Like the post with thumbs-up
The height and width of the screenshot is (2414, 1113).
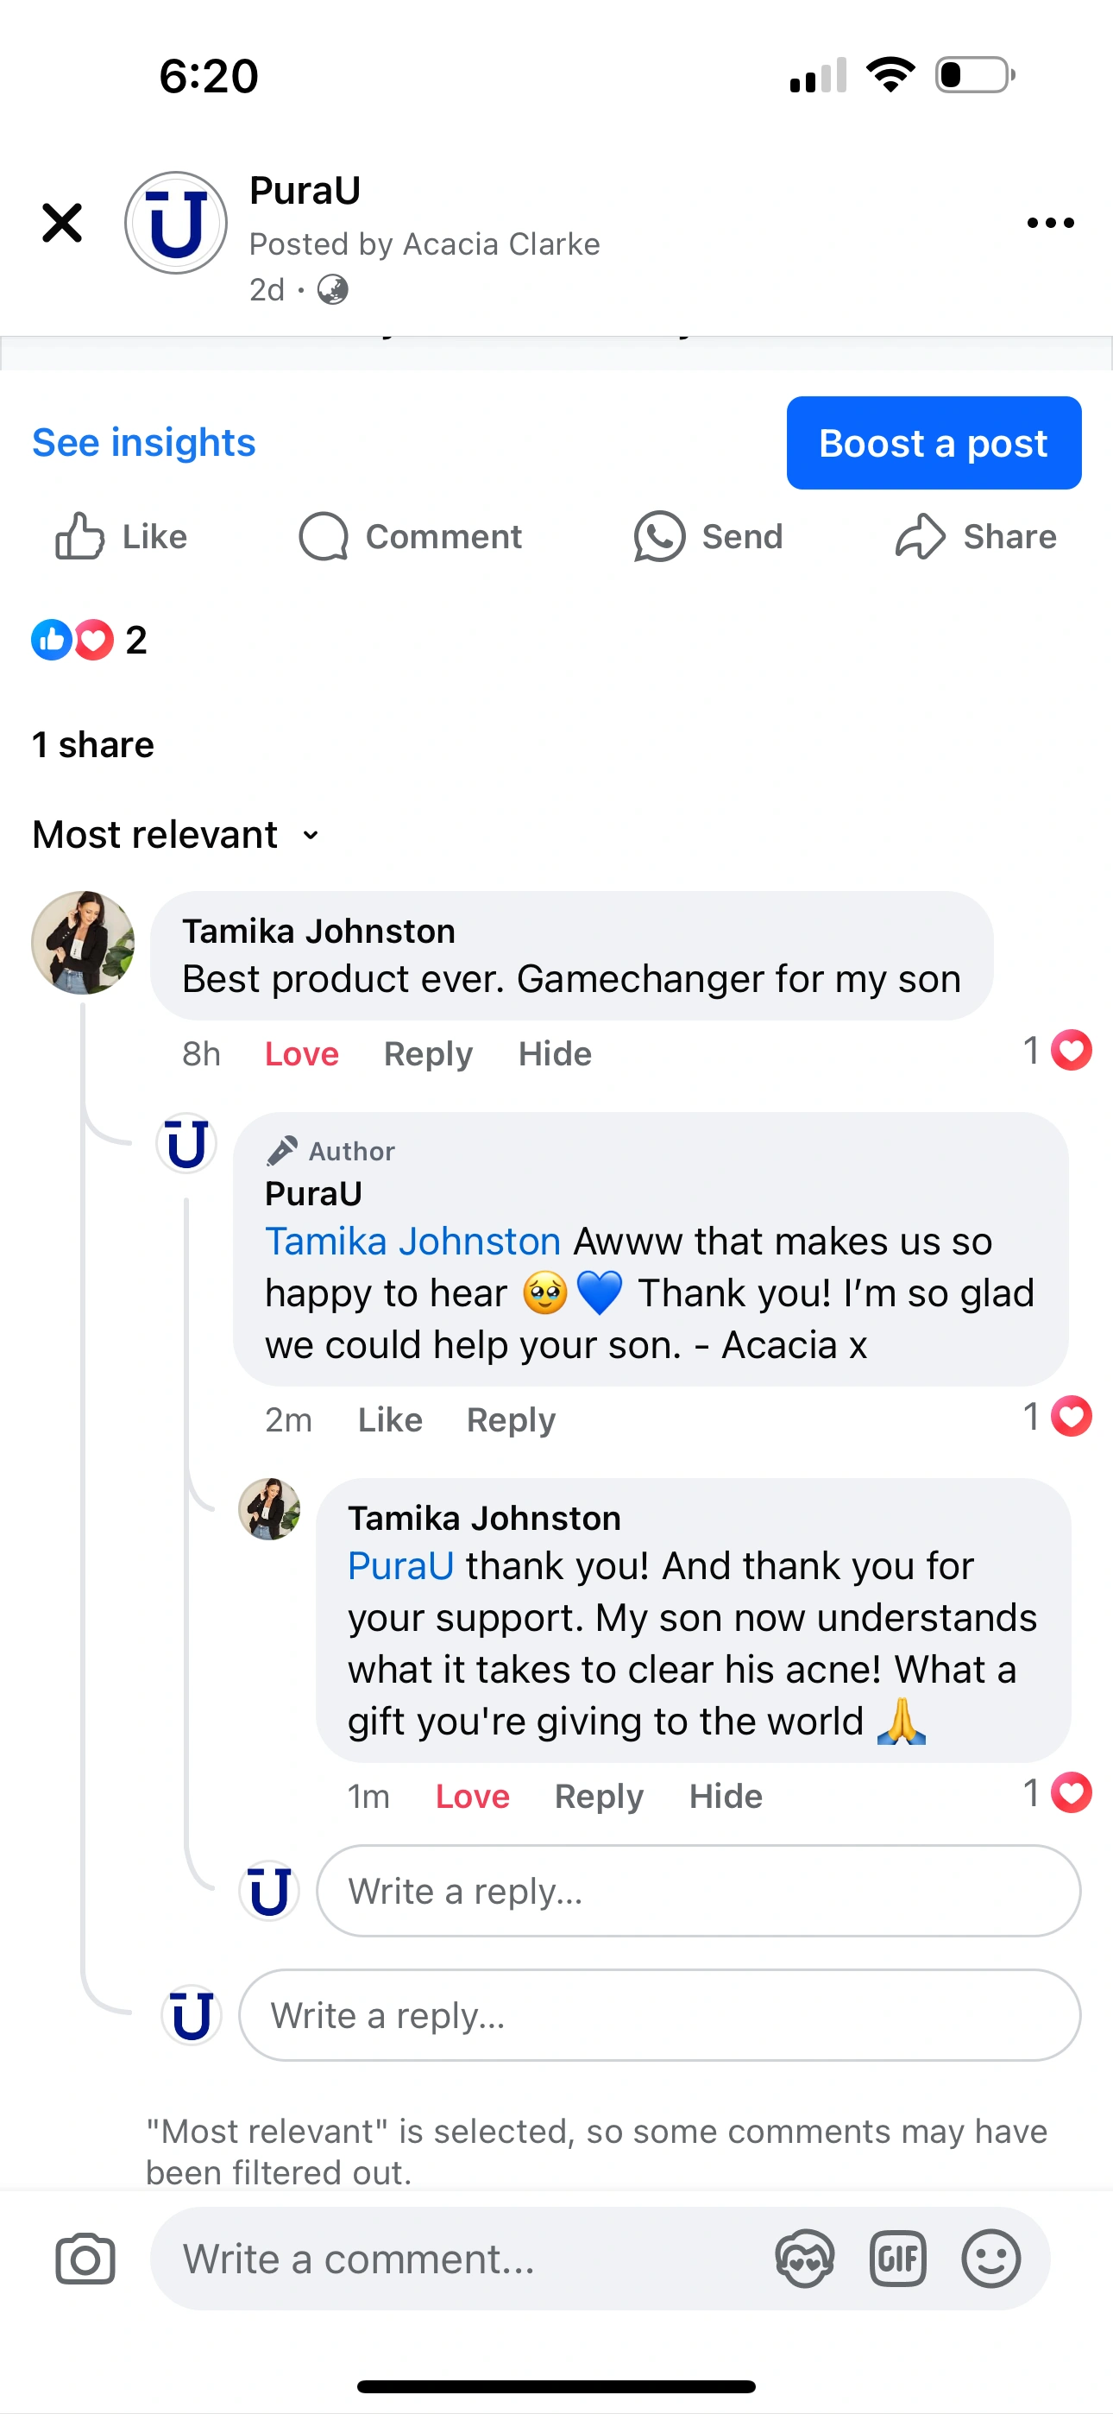(x=80, y=536)
